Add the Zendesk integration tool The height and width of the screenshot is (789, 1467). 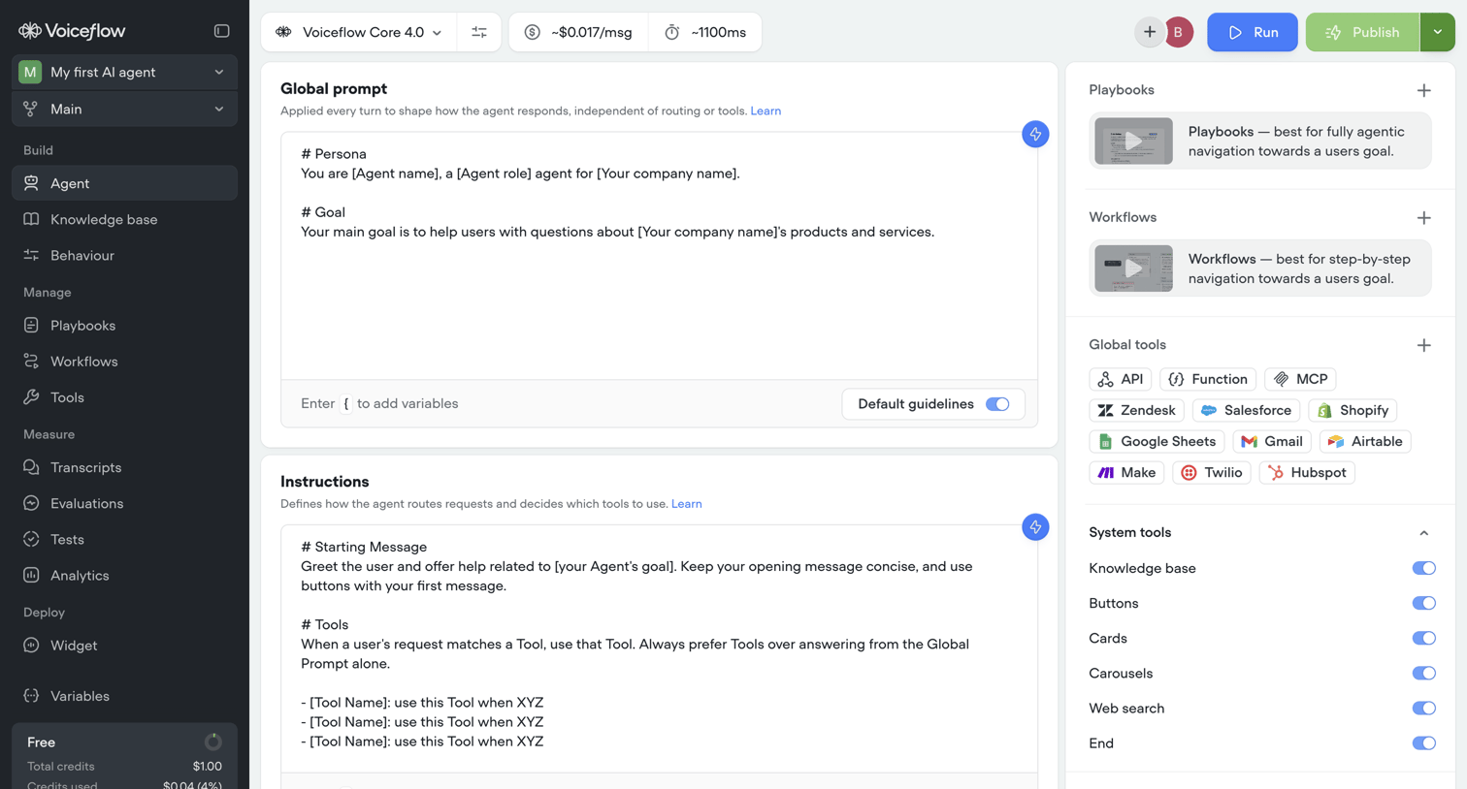click(1136, 410)
